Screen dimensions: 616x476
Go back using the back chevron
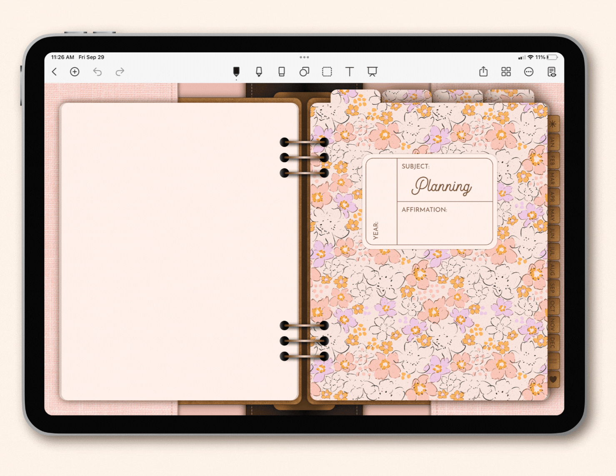click(54, 72)
